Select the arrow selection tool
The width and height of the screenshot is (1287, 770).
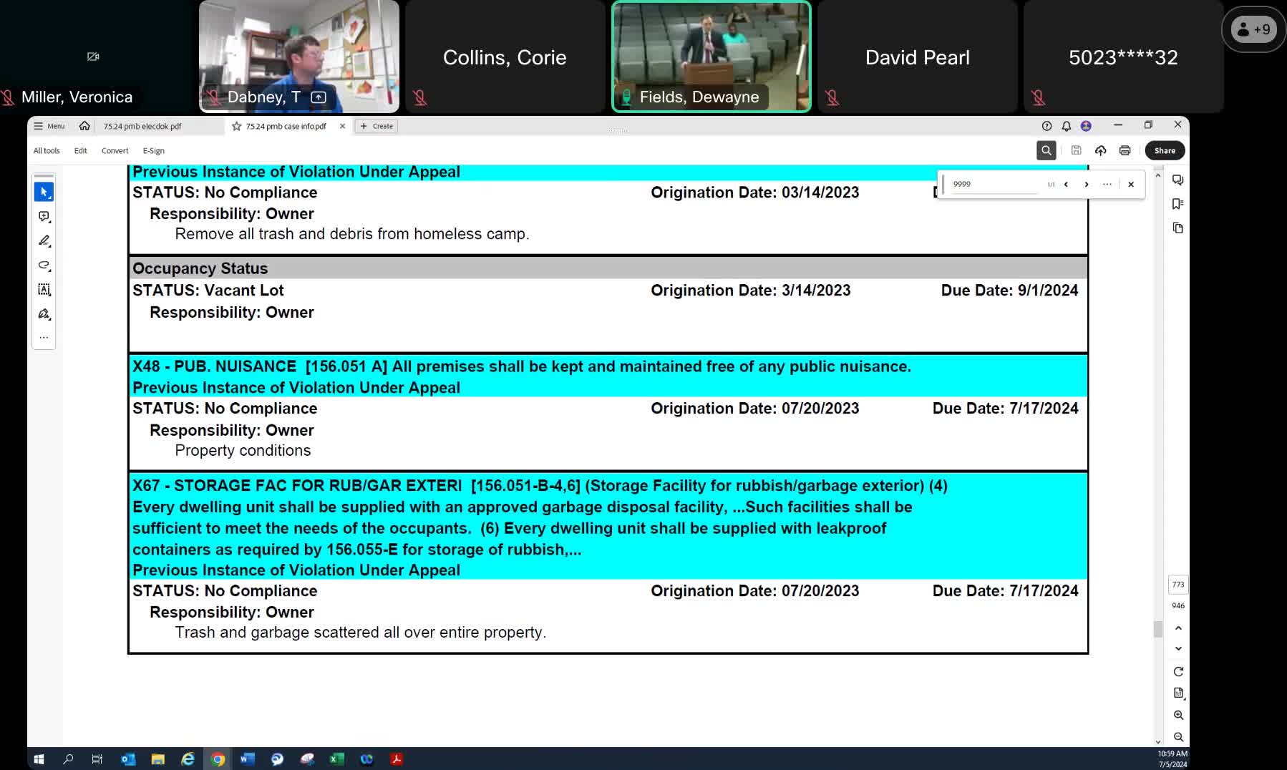[44, 192]
